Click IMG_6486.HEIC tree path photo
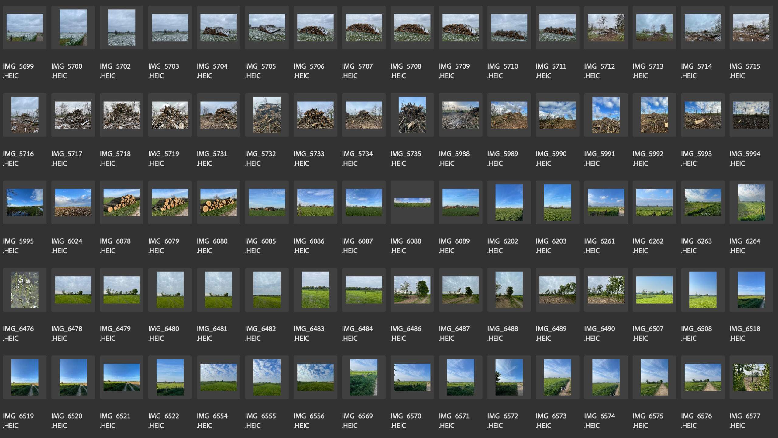 pyautogui.click(x=412, y=290)
